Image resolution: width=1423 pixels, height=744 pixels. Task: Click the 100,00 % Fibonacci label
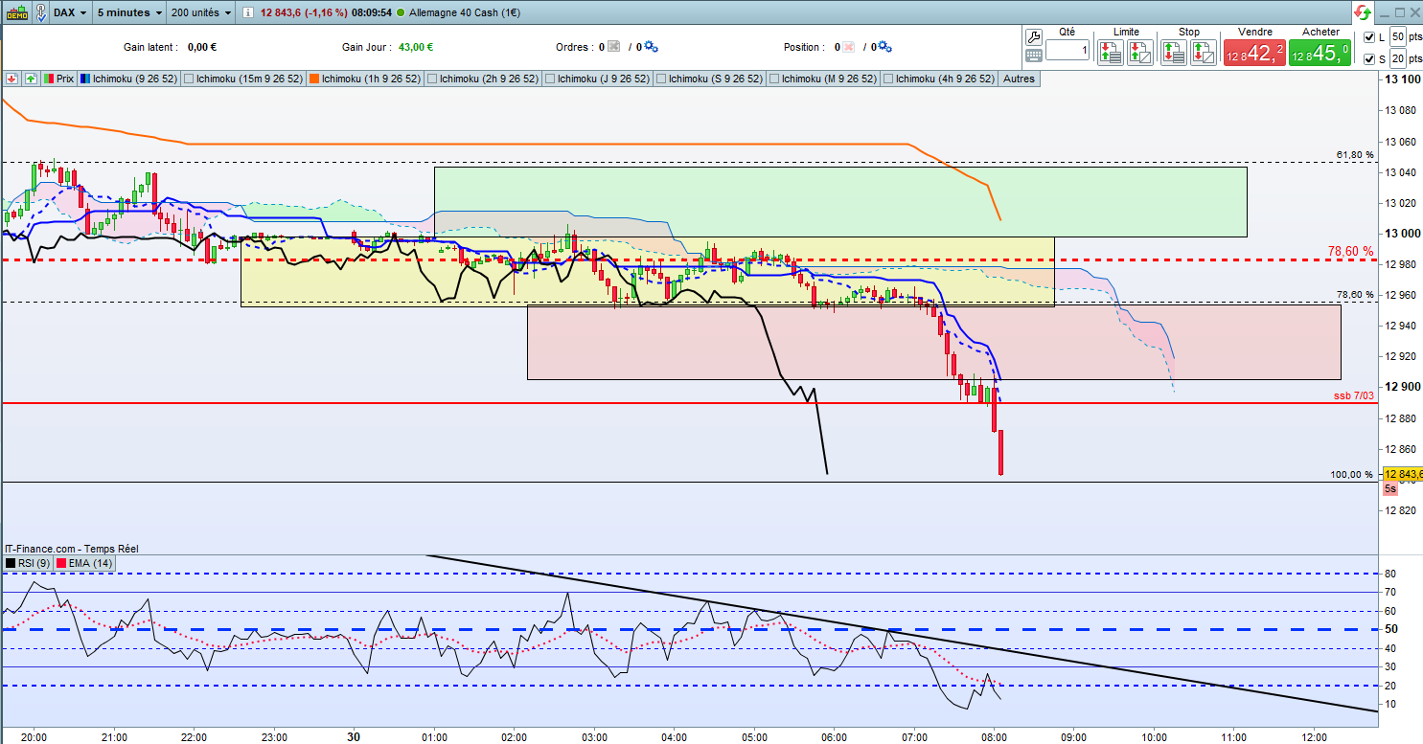coord(1352,474)
